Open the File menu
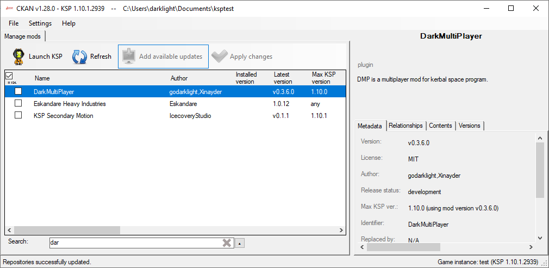This screenshot has height=268, width=549. (x=14, y=23)
